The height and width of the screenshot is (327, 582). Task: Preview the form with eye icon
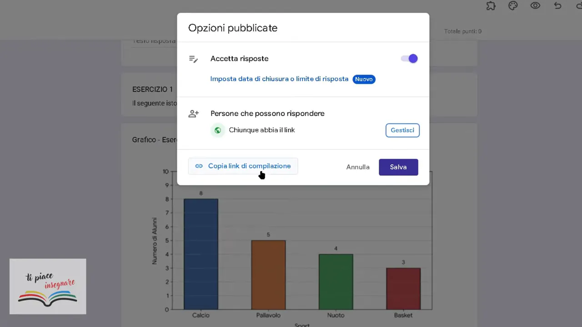pos(535,6)
